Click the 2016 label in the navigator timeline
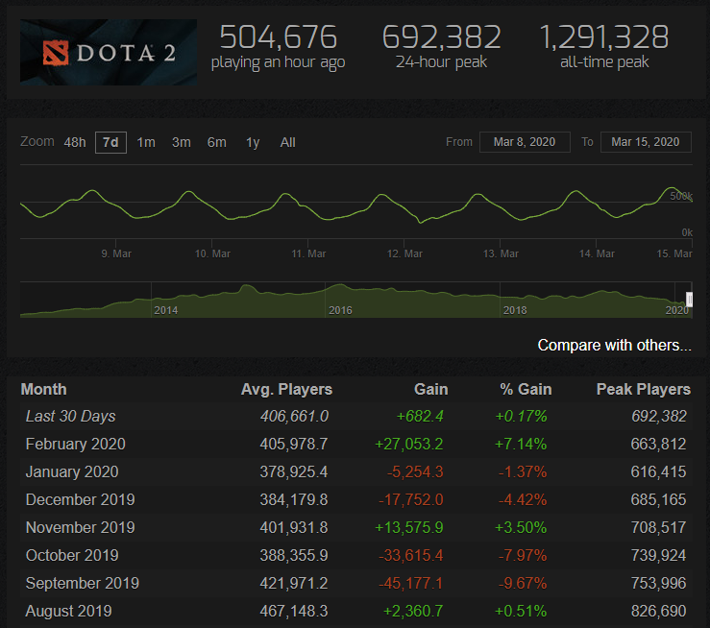The image size is (710, 628). 340,310
